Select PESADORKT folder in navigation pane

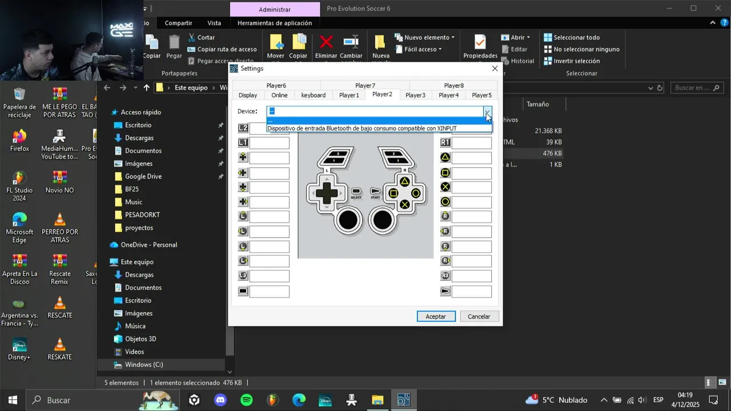point(143,215)
